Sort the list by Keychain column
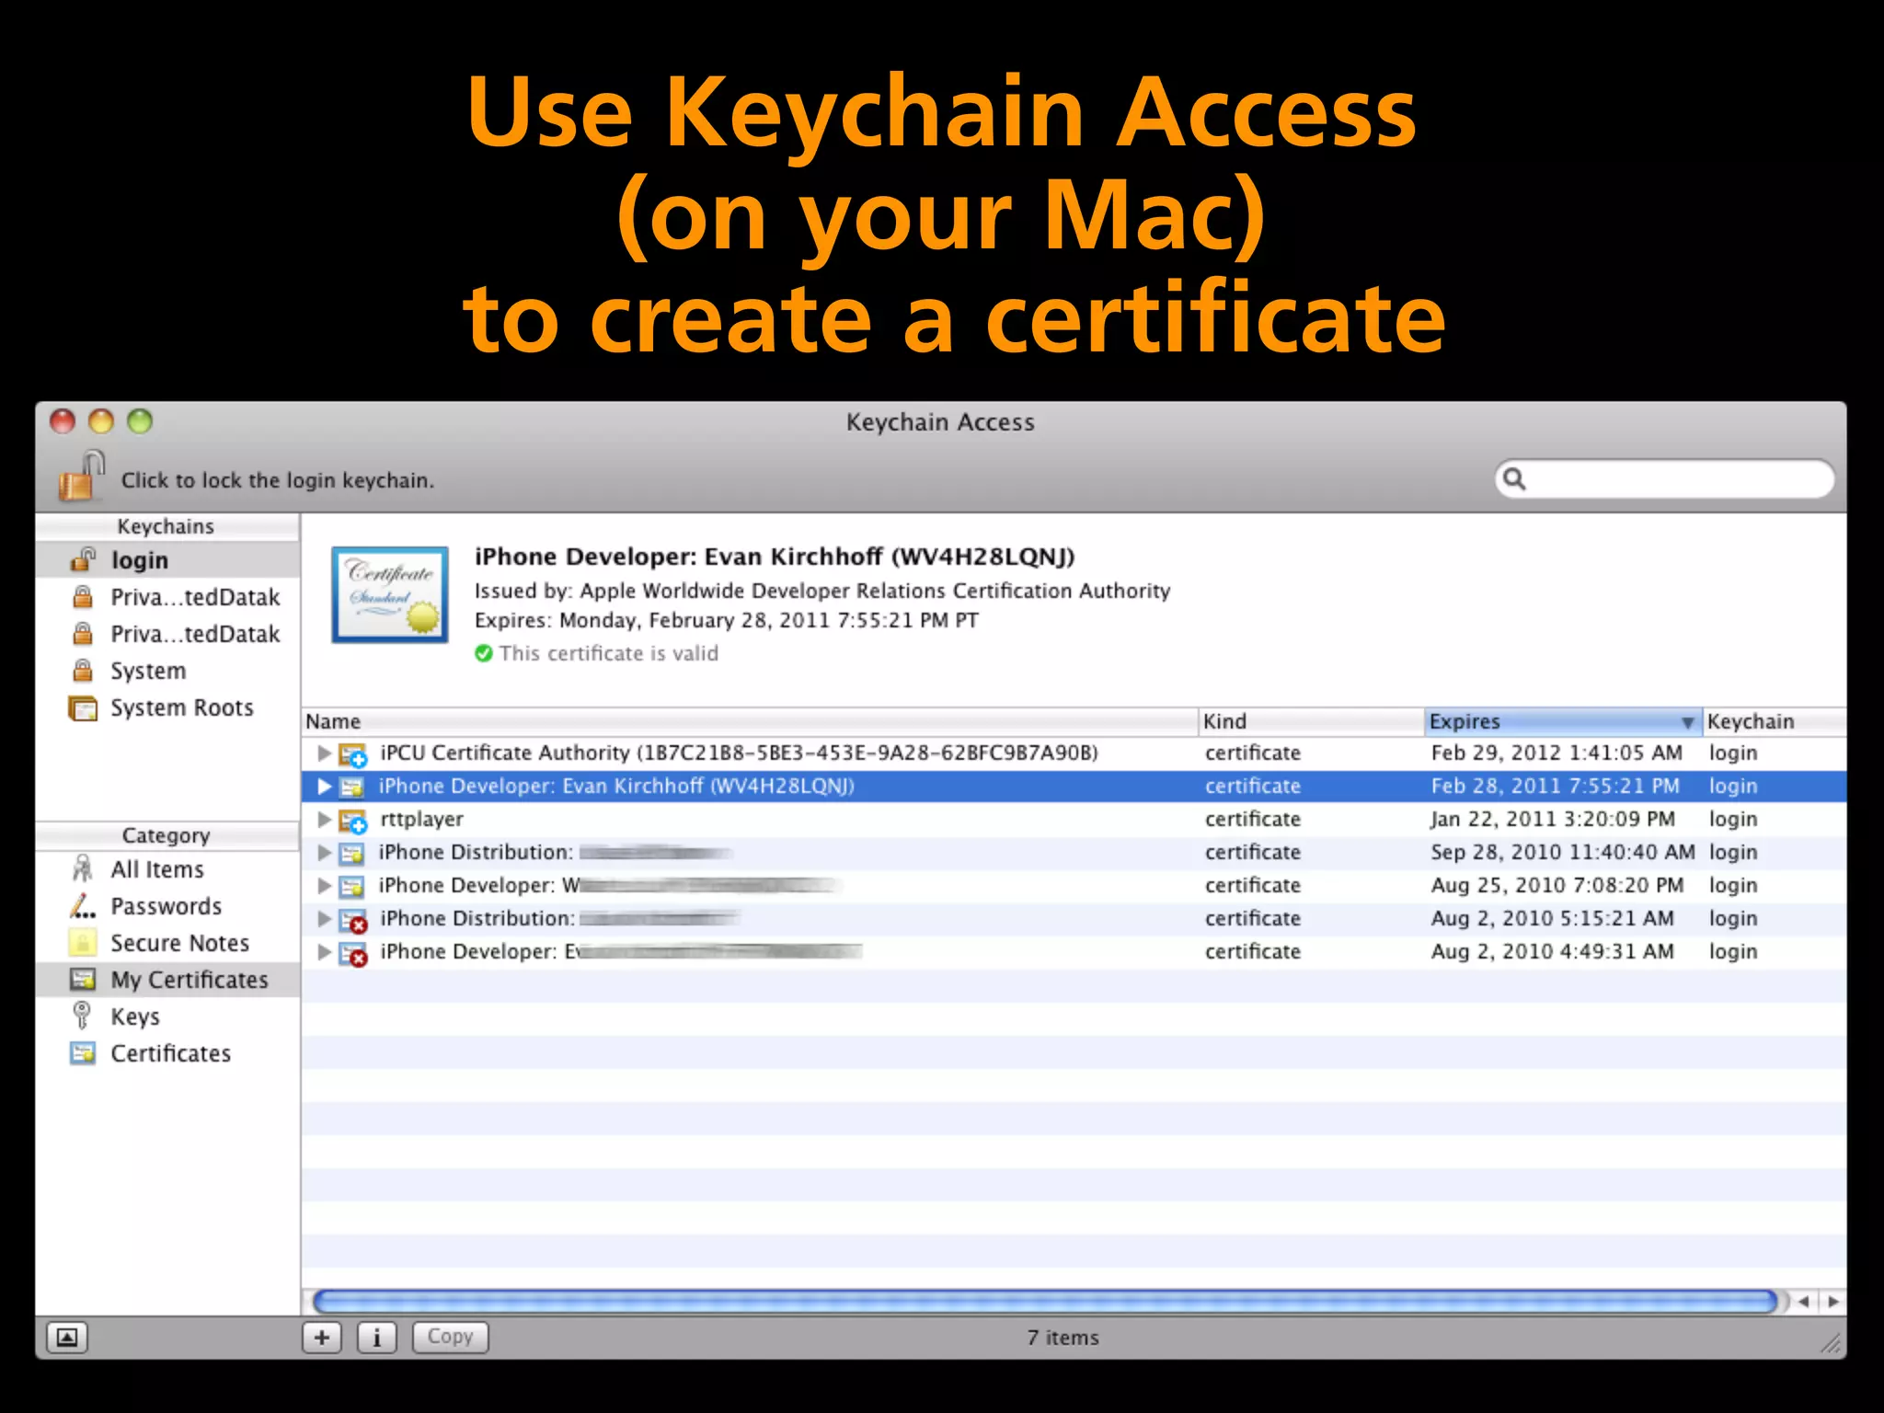This screenshot has width=1884, height=1413. (1774, 721)
